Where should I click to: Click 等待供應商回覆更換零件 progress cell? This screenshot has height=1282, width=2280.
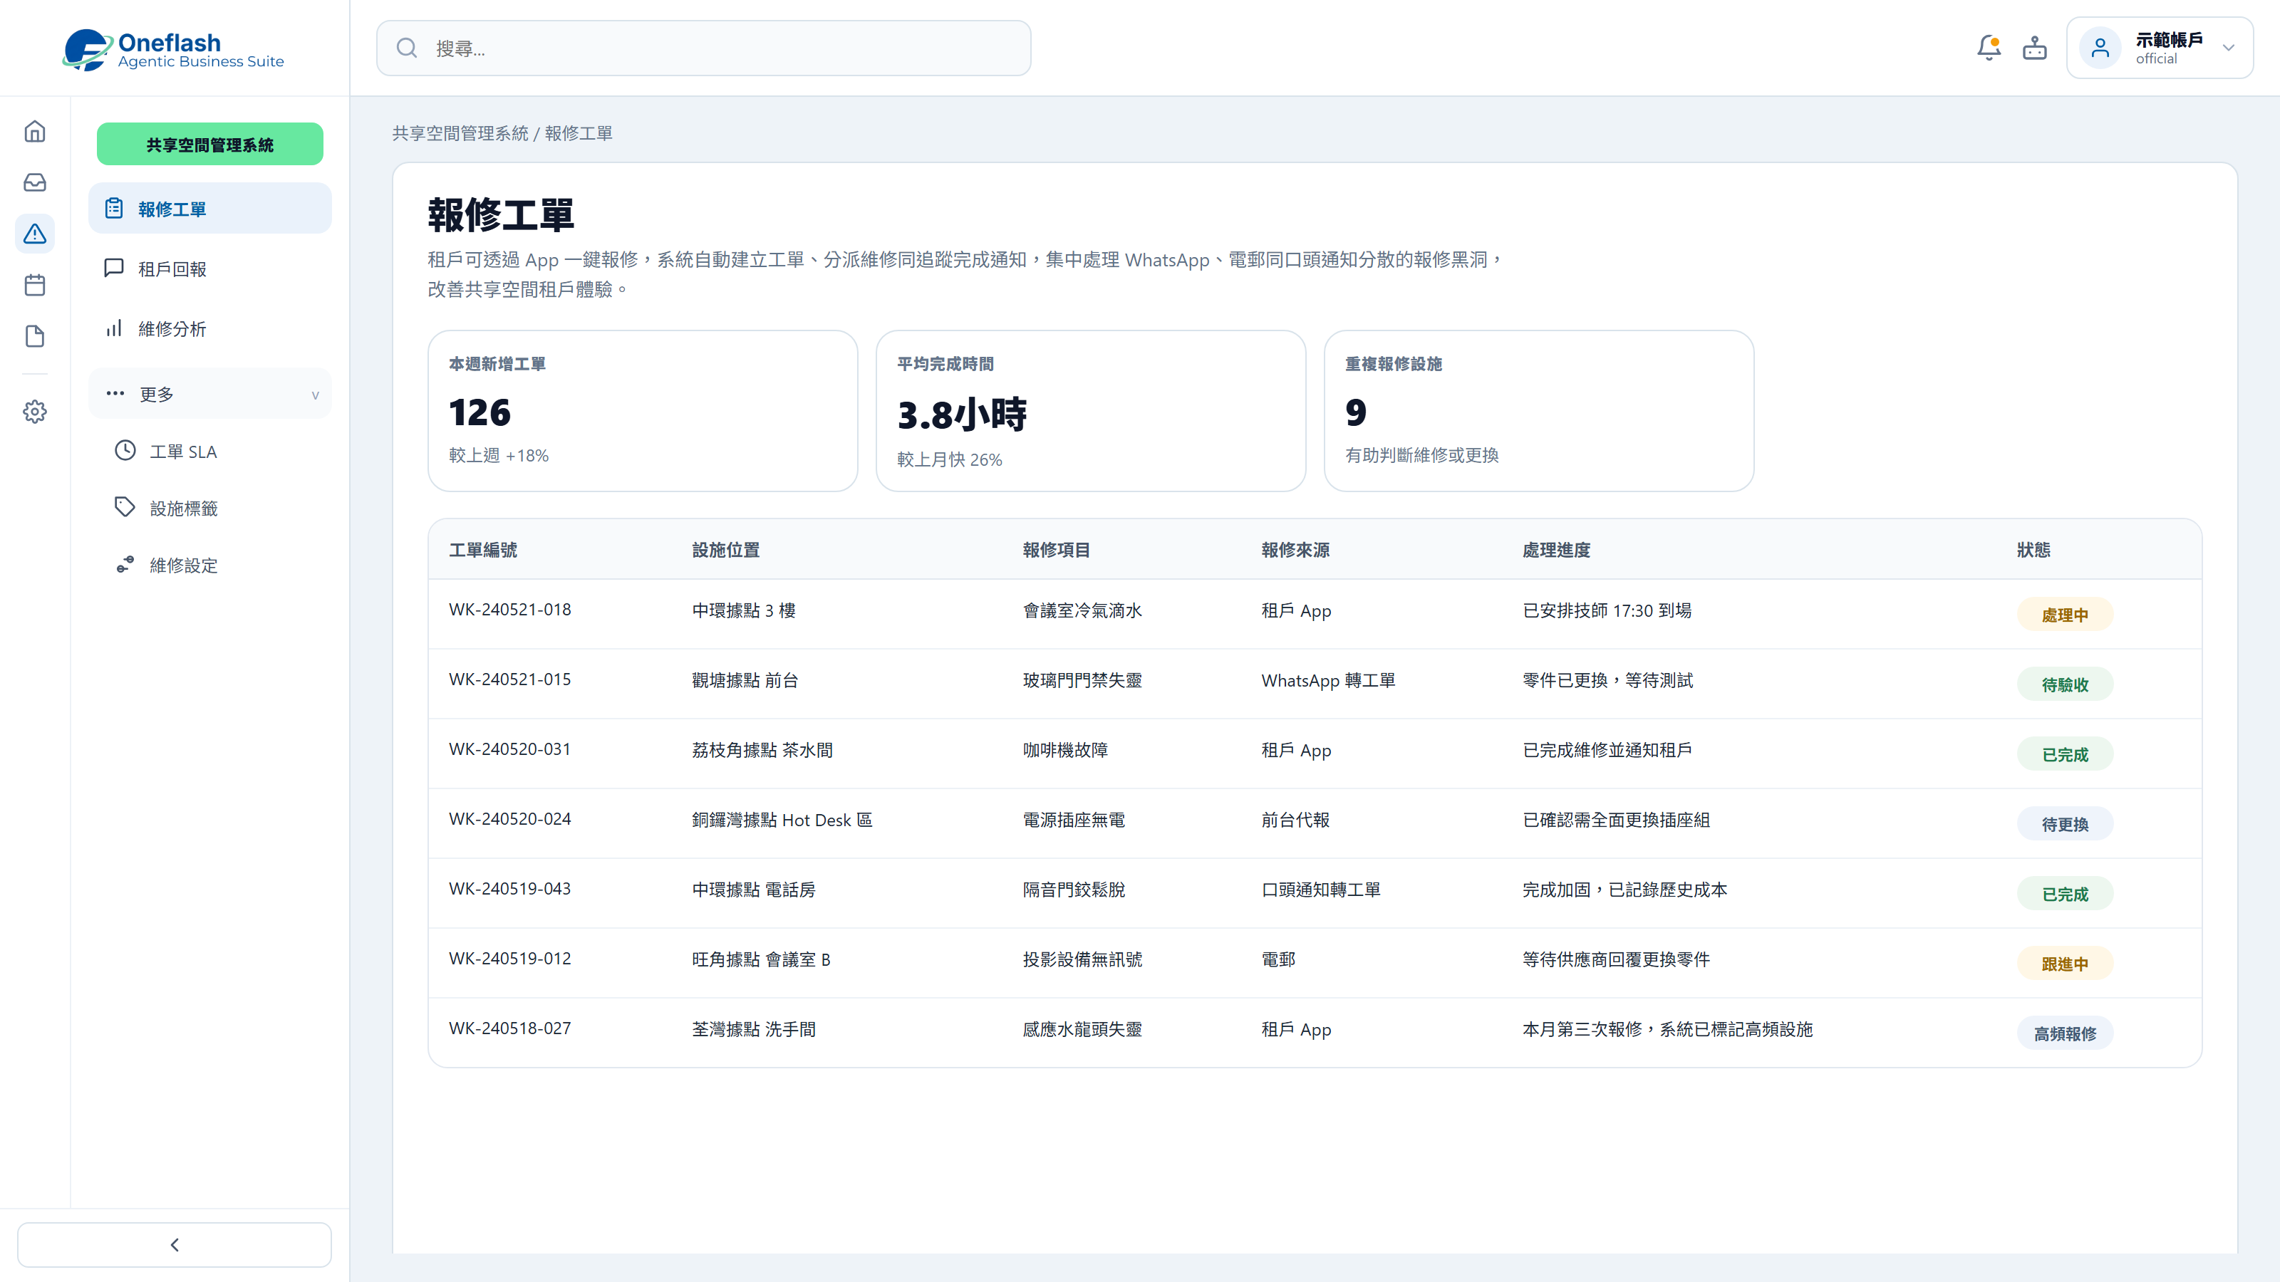[1616, 959]
